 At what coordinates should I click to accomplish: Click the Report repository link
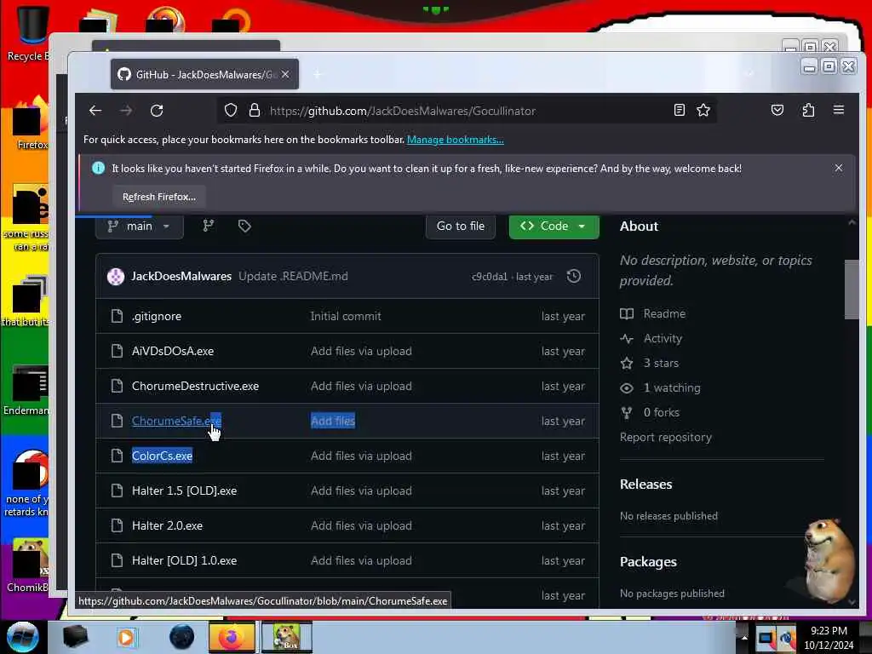[666, 437]
